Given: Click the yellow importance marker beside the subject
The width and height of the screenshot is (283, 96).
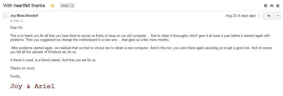Looking at the screenshot, I should 53,6.
